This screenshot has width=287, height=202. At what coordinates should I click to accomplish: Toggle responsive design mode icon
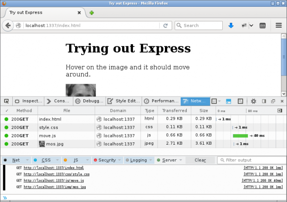point(240,101)
